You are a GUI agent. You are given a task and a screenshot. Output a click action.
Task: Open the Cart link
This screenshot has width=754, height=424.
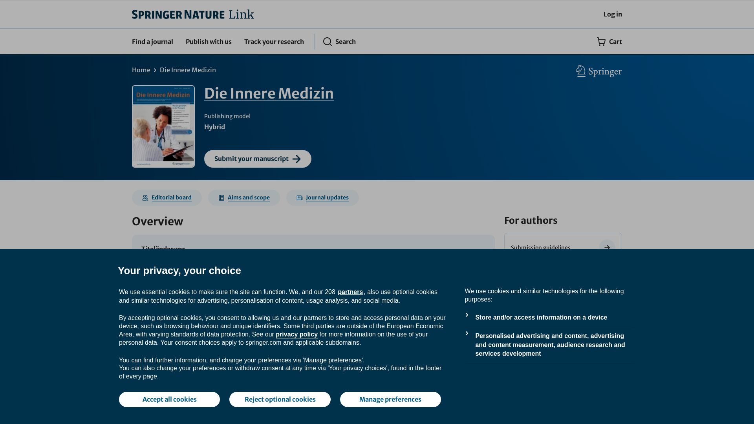(x=609, y=42)
